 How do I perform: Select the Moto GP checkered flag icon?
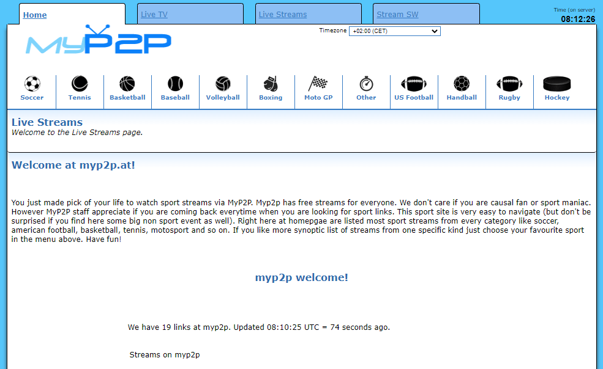(x=318, y=84)
